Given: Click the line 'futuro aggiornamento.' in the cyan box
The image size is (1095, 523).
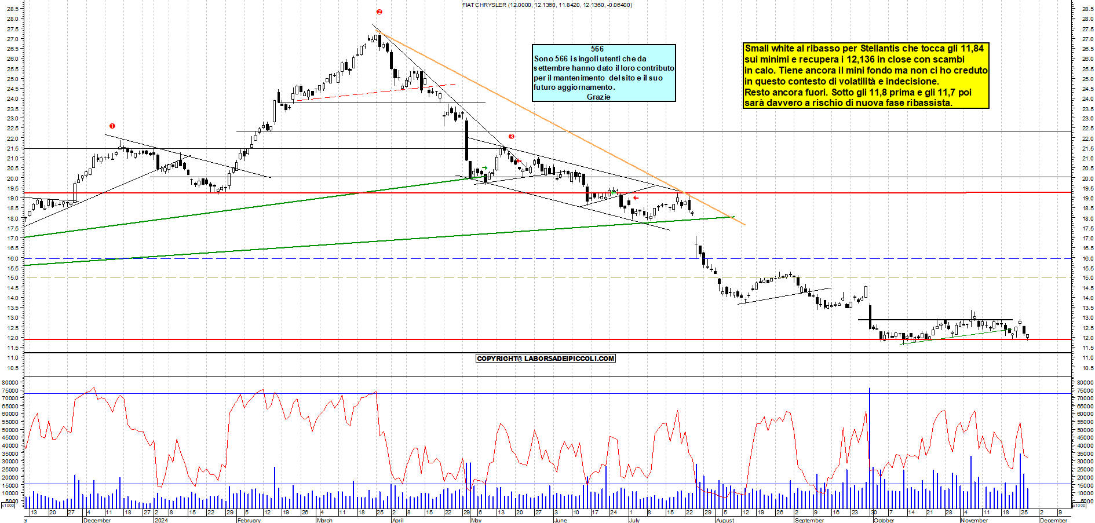Looking at the screenshot, I should point(574,87).
